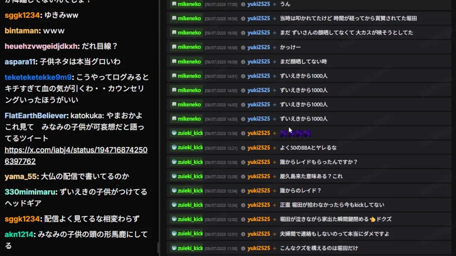Click info icon on the 13:59 emote row
This screenshot has width=456, height=256.
click(x=243, y=133)
